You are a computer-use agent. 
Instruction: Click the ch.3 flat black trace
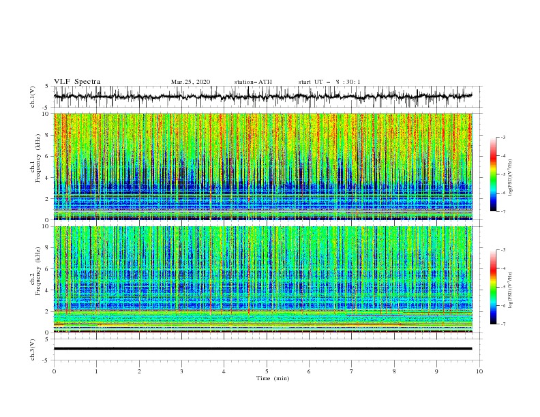tap(262, 349)
